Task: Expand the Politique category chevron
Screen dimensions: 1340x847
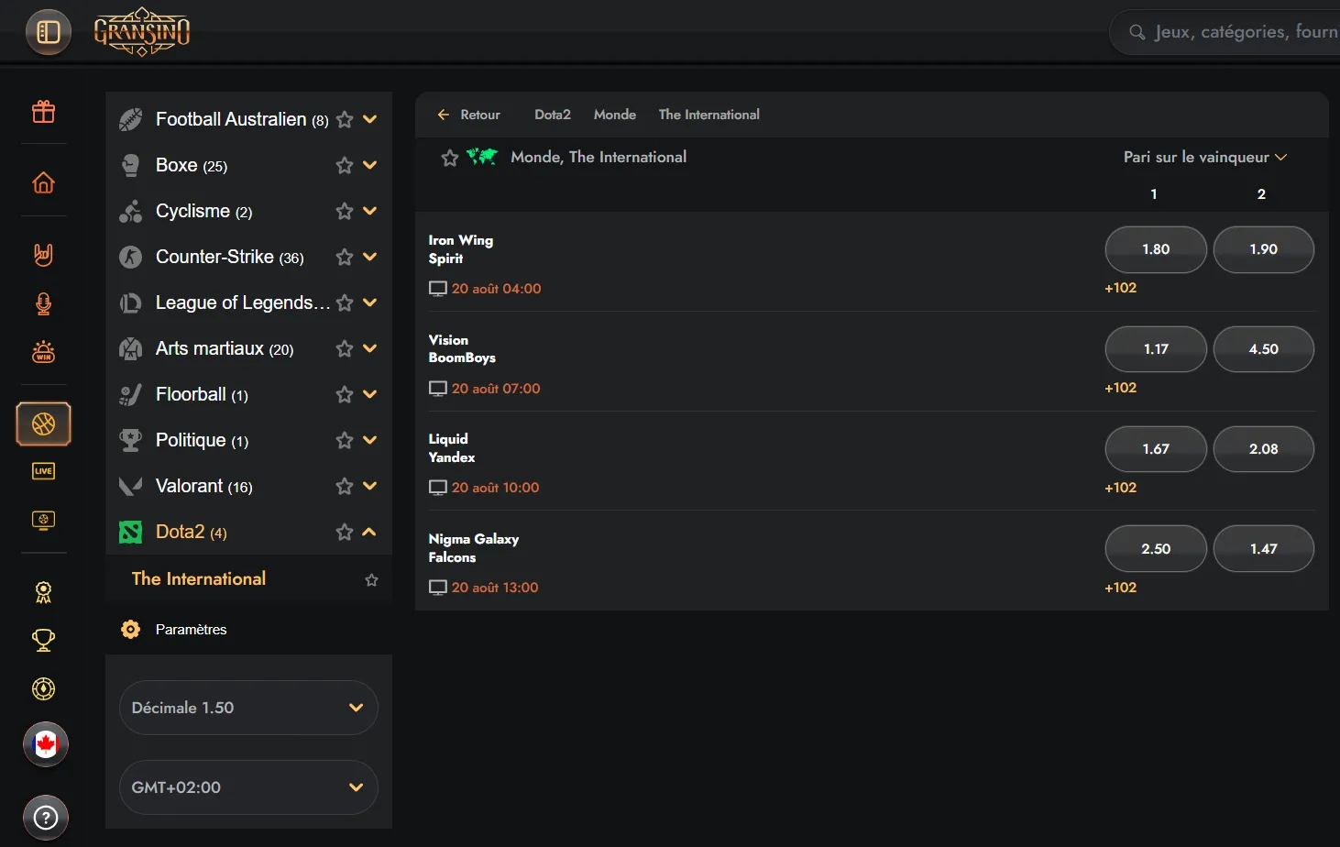Action: [x=370, y=440]
